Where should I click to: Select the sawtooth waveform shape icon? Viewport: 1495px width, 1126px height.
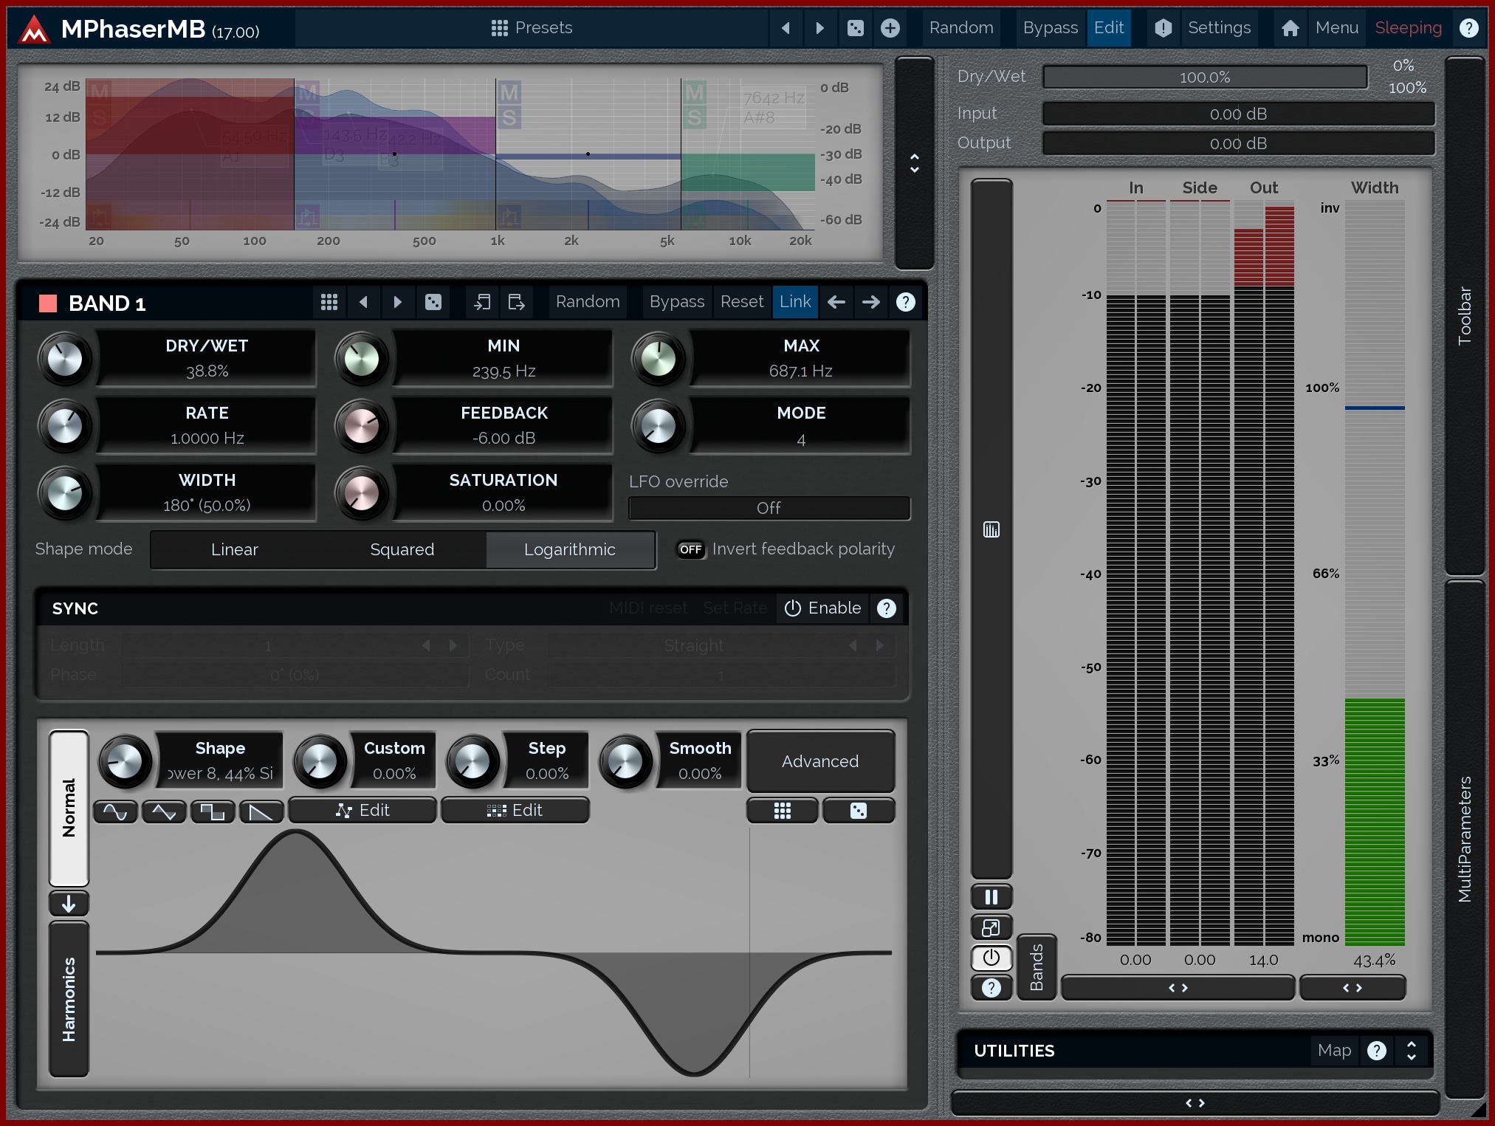coord(261,811)
